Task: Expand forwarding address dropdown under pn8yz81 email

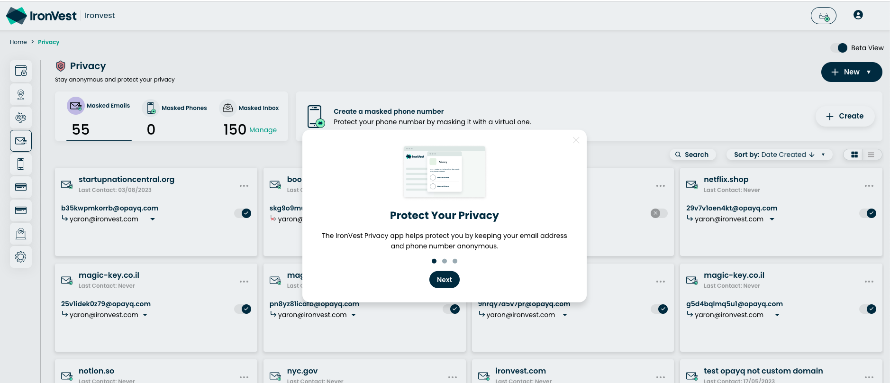Action: click(354, 315)
